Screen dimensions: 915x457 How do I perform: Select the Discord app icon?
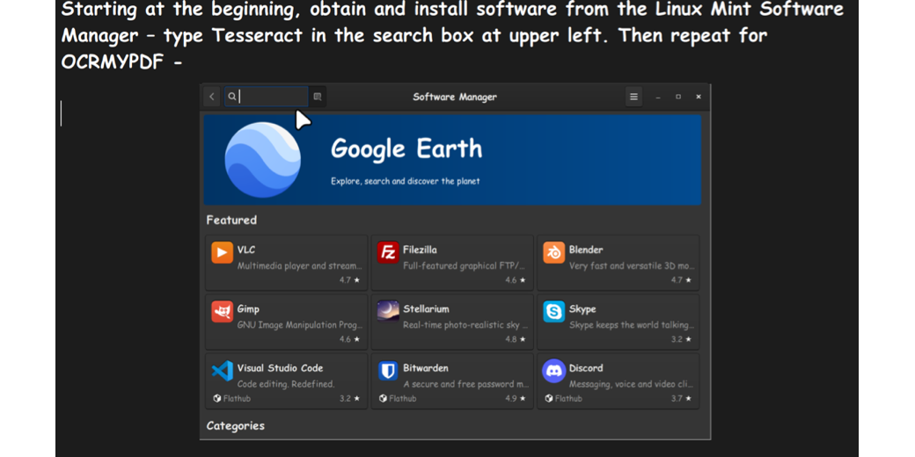(x=553, y=370)
